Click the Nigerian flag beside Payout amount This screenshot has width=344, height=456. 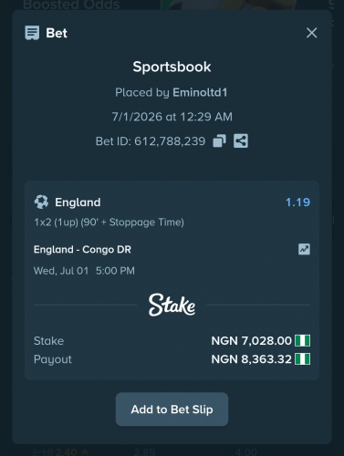(303, 359)
